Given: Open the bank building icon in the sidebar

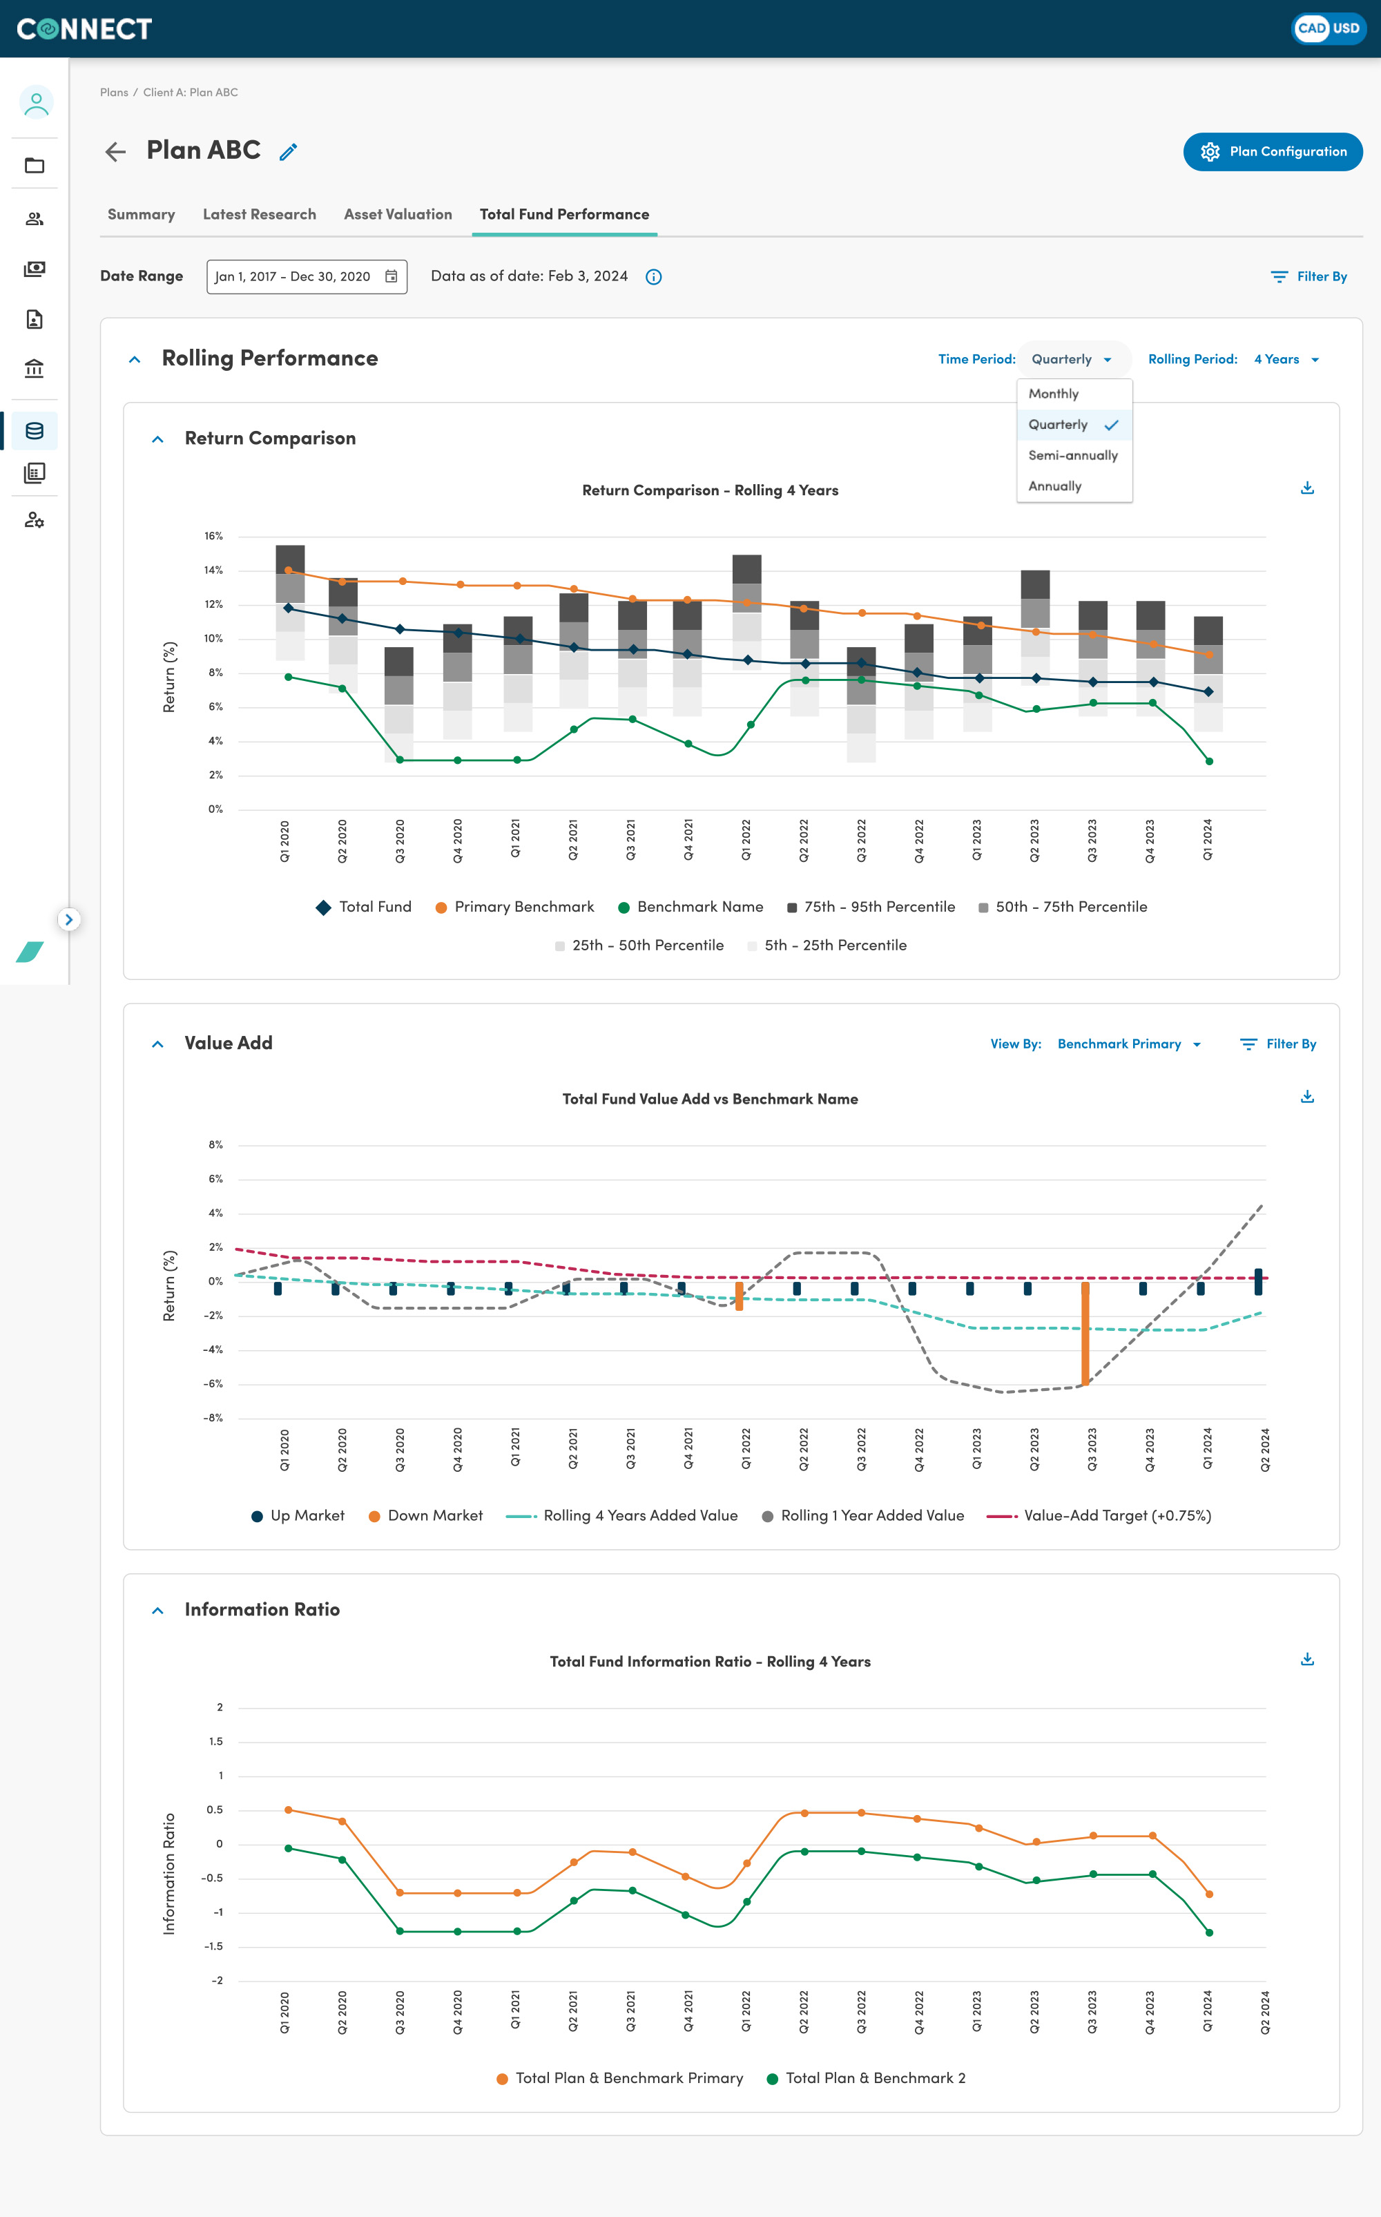Looking at the screenshot, I should click(x=35, y=368).
